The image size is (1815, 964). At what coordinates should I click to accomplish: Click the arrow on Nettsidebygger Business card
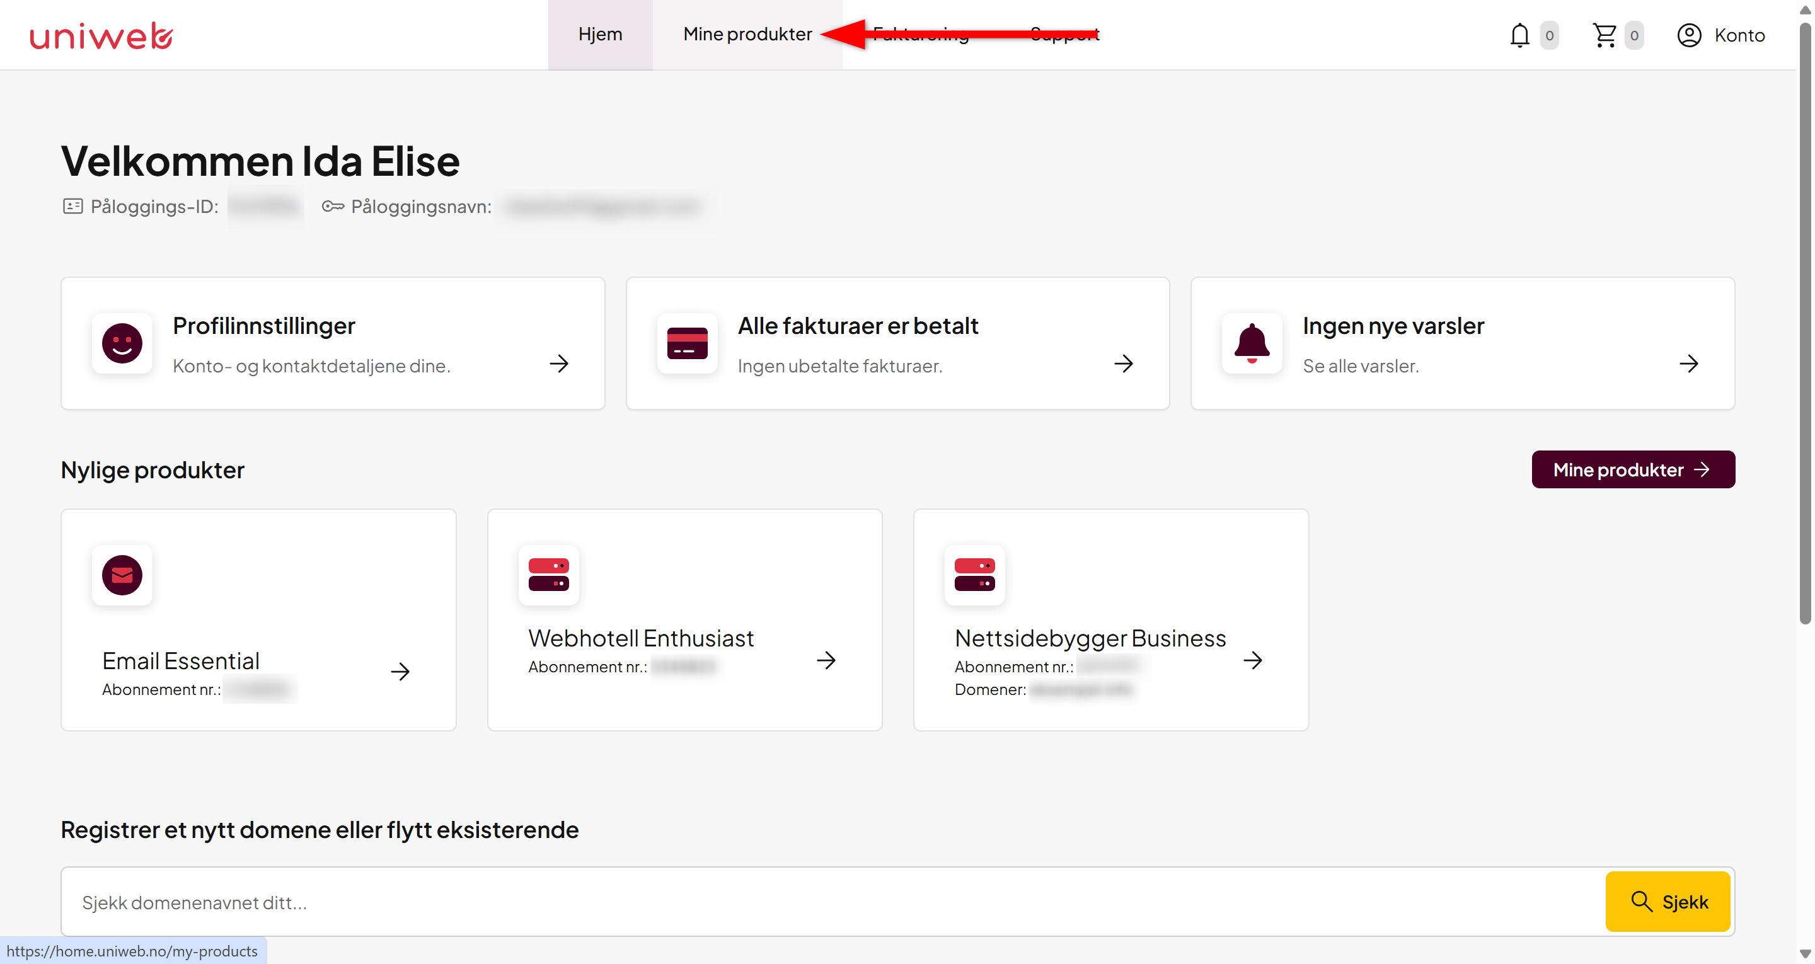(1252, 660)
